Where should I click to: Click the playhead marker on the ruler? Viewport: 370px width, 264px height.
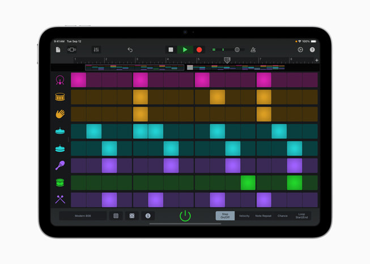pyautogui.click(x=227, y=60)
